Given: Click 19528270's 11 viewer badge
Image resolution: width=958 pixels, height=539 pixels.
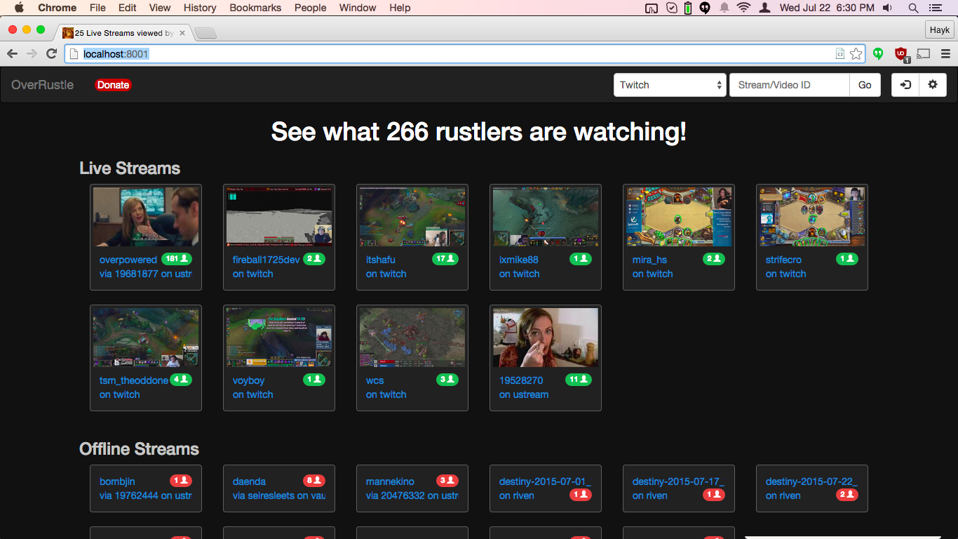Looking at the screenshot, I should coord(579,380).
